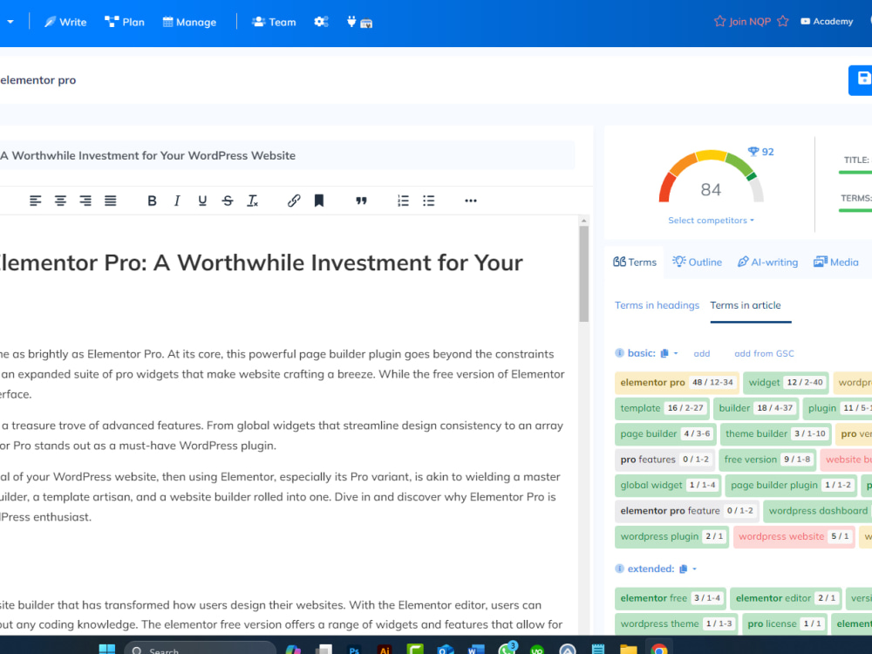This screenshot has width=872, height=654.
Task: Click the wordpress website term tag
Action: [x=794, y=536]
